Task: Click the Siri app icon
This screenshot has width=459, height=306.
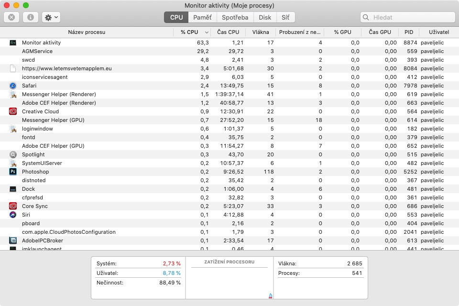Action: pos(13,215)
